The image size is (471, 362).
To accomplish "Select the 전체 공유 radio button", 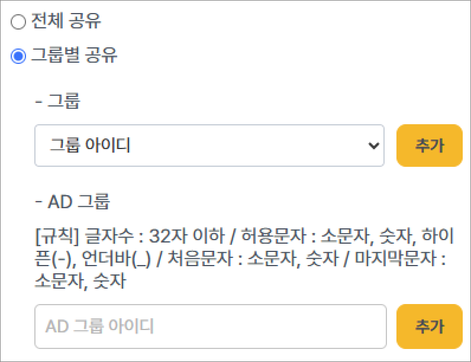I will point(19,22).
